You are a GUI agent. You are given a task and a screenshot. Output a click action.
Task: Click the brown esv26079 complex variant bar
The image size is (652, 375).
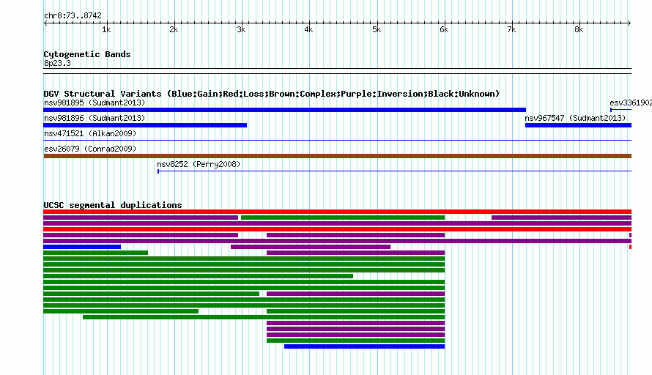click(337, 156)
